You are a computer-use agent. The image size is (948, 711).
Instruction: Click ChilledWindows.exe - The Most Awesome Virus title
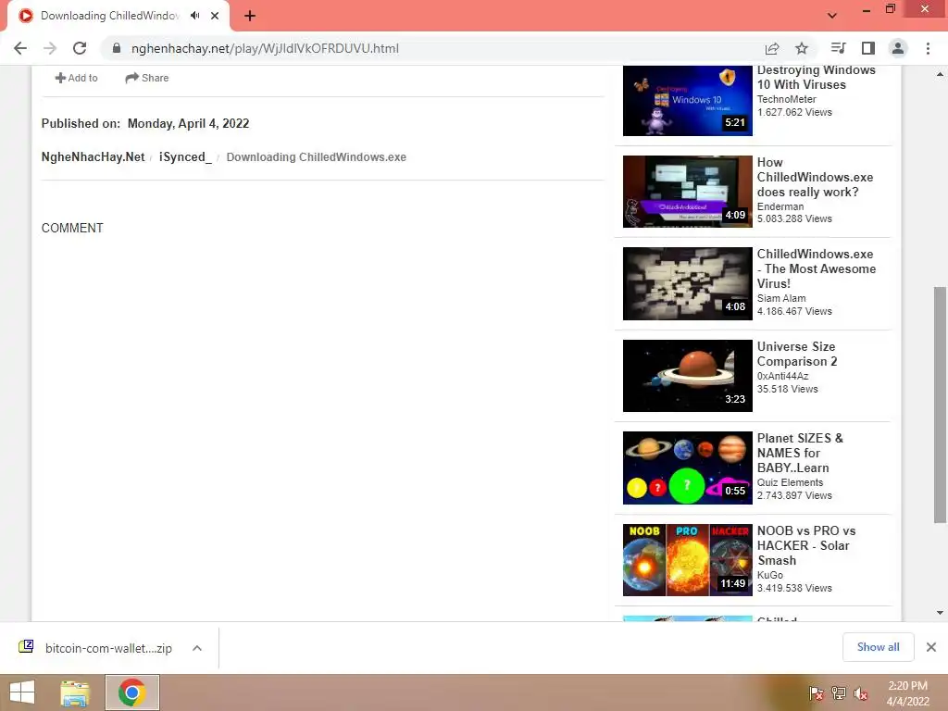[817, 269]
